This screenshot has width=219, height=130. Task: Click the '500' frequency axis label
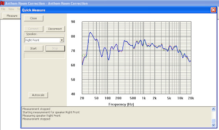[x=133, y=98]
